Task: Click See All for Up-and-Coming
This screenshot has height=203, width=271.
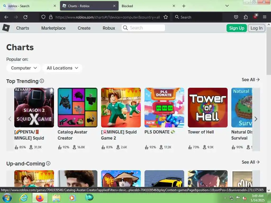Action: point(251,162)
